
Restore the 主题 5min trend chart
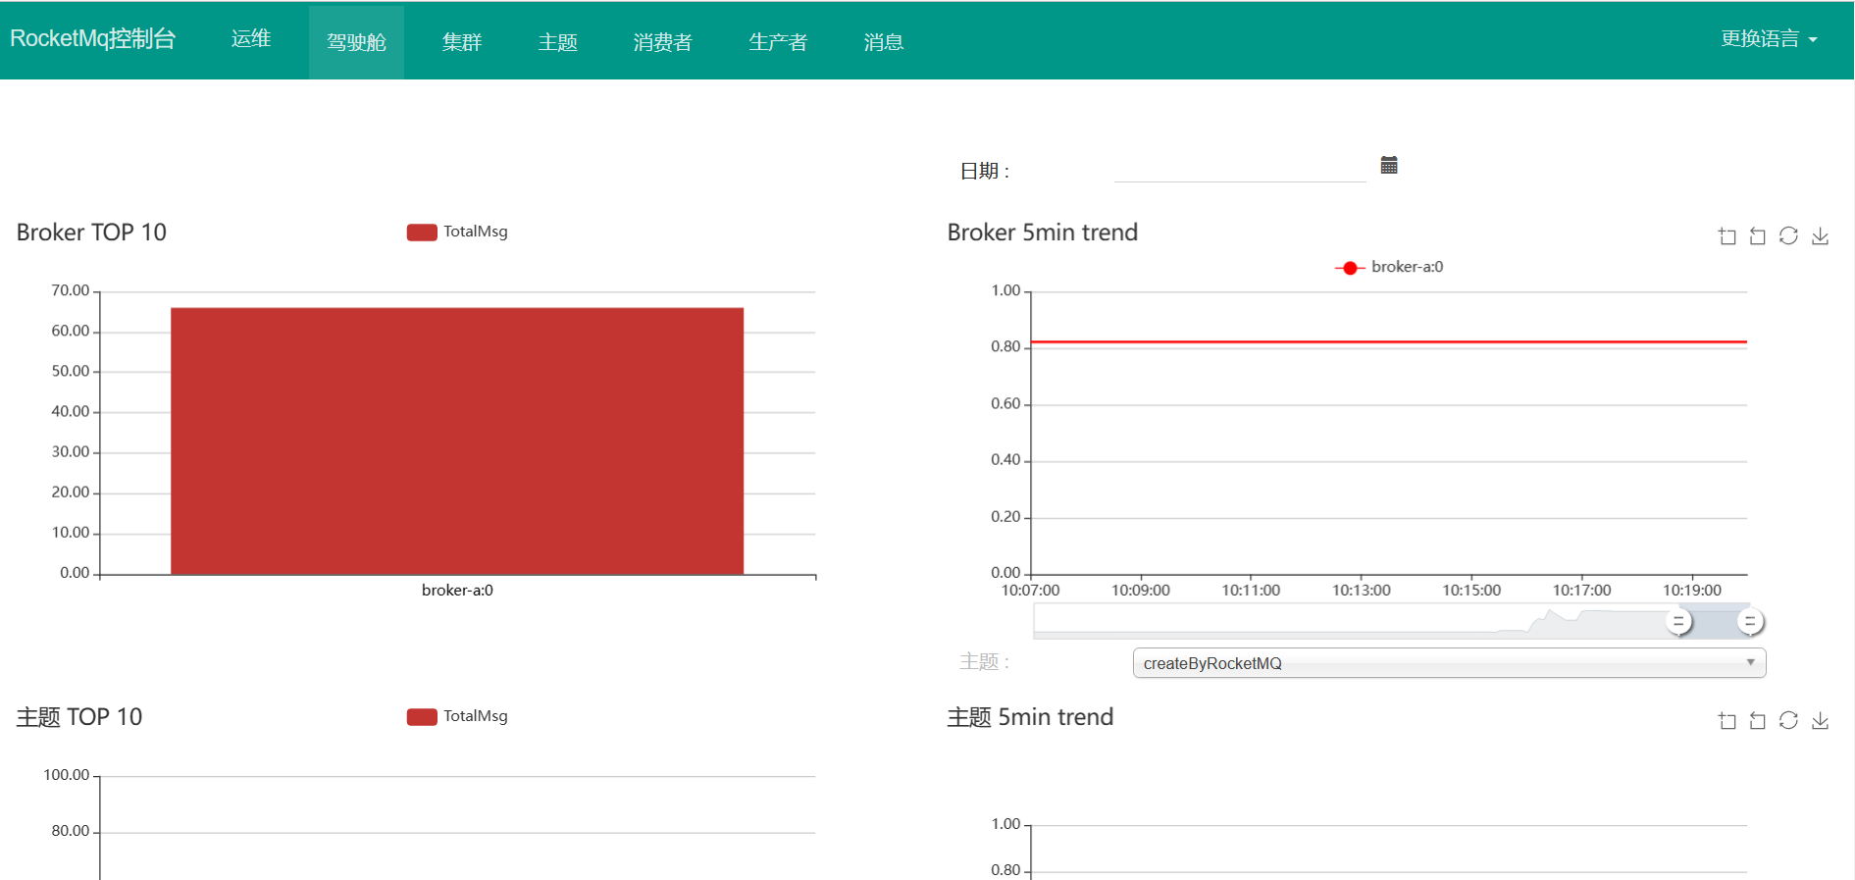[x=1788, y=721]
